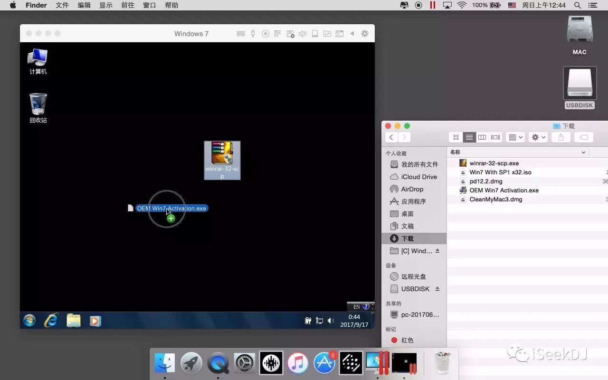Collapse the Parallels status icons using the arrow

352,34
